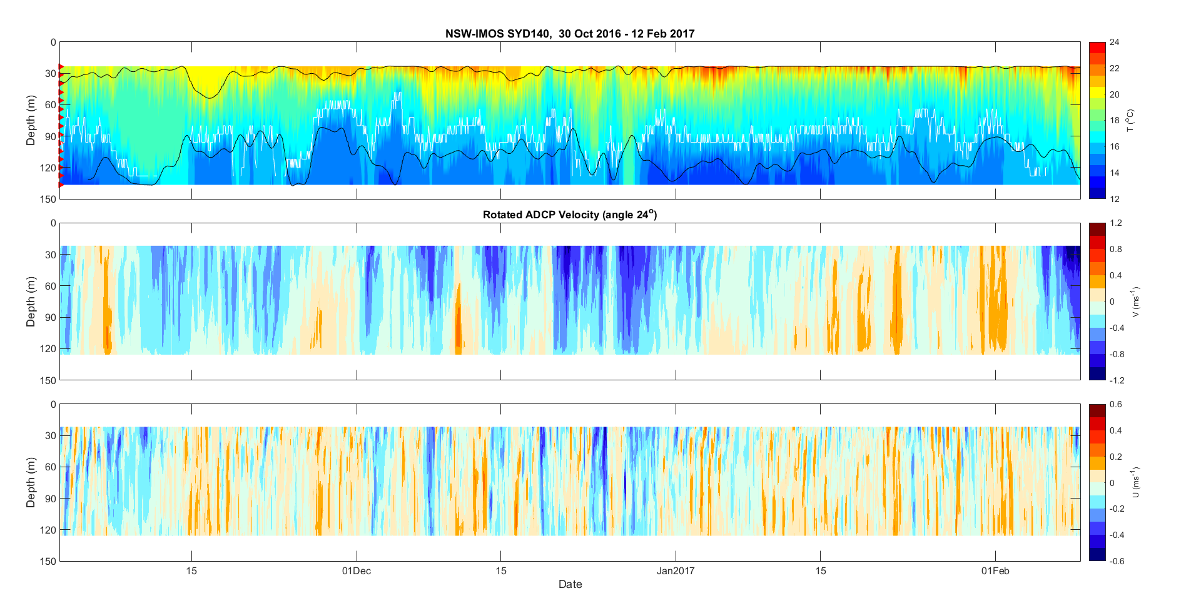Click the Date x-axis label
Viewport: 1201px width, 603px height.
570,584
